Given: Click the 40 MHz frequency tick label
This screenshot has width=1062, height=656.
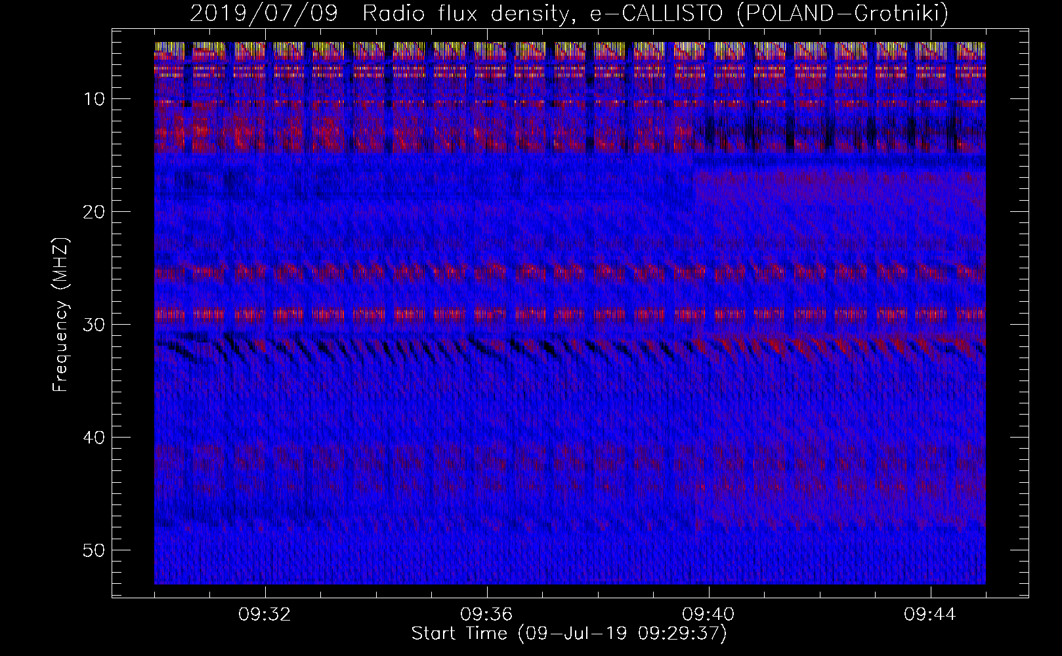Looking at the screenshot, I should [95, 438].
